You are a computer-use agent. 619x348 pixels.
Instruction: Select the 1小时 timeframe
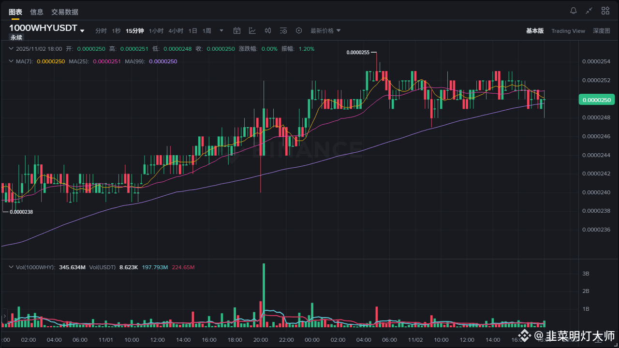coord(156,30)
